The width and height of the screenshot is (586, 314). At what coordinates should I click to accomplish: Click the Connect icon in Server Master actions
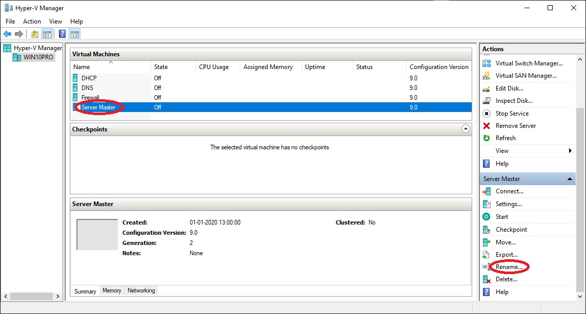click(486, 191)
